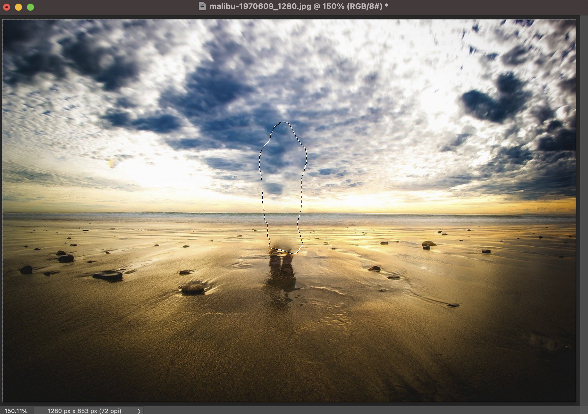588x414 pixels.
Task: Close the malibu document window
Action: (7, 7)
